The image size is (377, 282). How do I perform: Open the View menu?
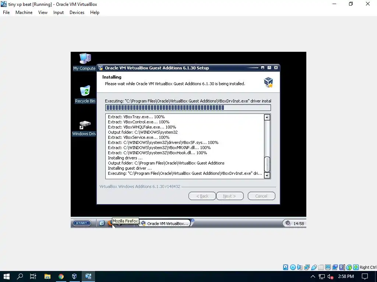click(x=43, y=12)
